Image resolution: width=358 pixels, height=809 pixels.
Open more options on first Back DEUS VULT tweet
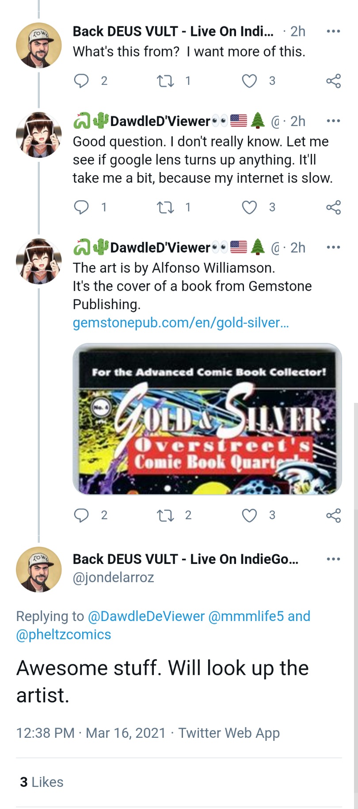coord(333,31)
